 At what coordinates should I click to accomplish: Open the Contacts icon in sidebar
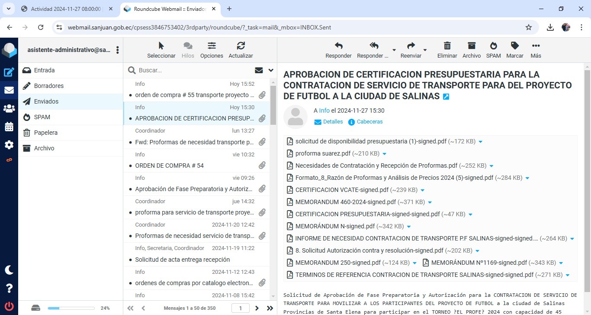click(9, 109)
